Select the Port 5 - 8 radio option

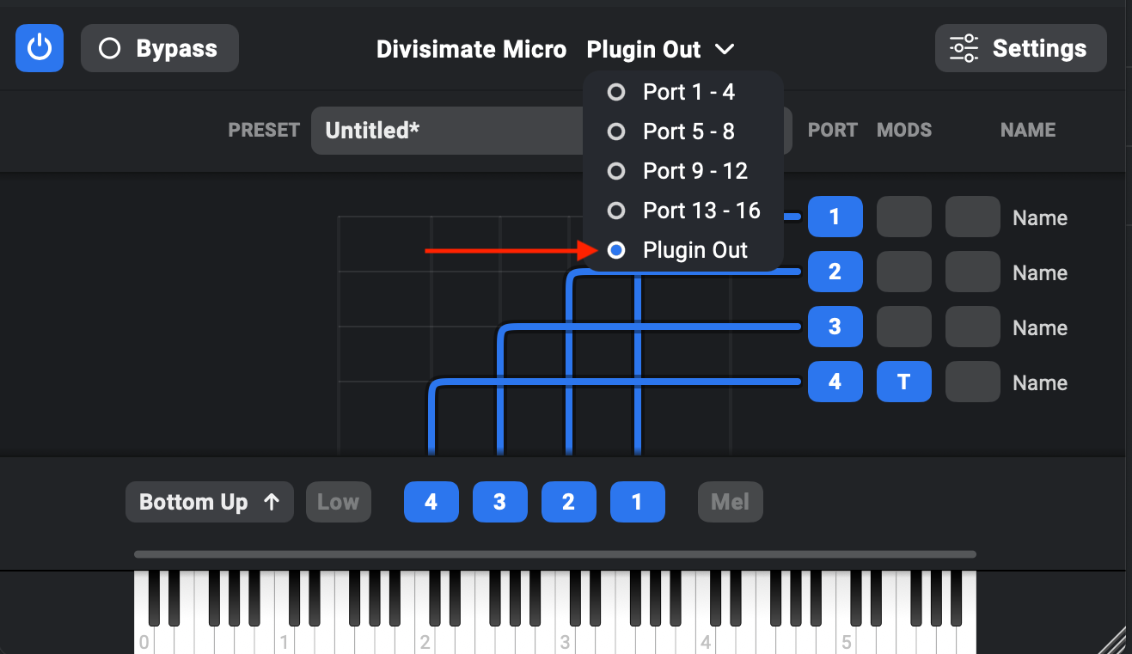pyautogui.click(x=683, y=131)
